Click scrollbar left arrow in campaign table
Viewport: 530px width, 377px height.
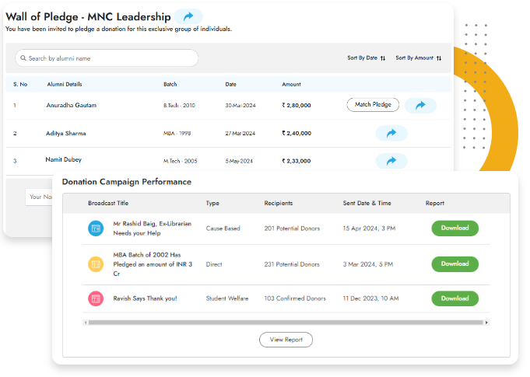coord(85,322)
